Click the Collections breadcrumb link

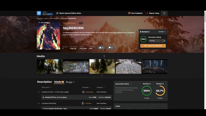(x=63, y=19)
